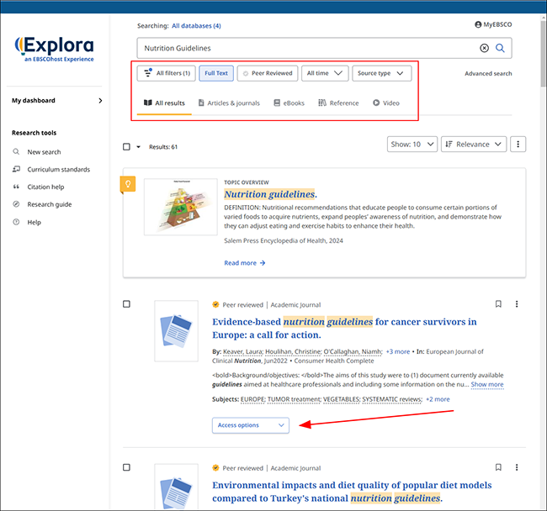The height and width of the screenshot is (511, 547).
Task: Open the food pyramid thumbnail image
Action: click(x=181, y=207)
